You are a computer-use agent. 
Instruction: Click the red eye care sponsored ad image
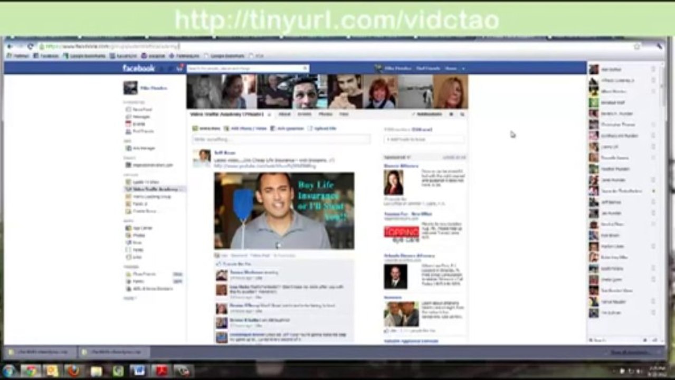[401, 234]
